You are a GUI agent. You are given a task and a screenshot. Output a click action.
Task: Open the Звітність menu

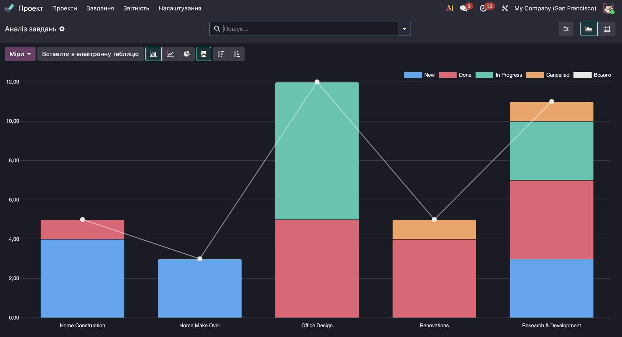point(136,8)
